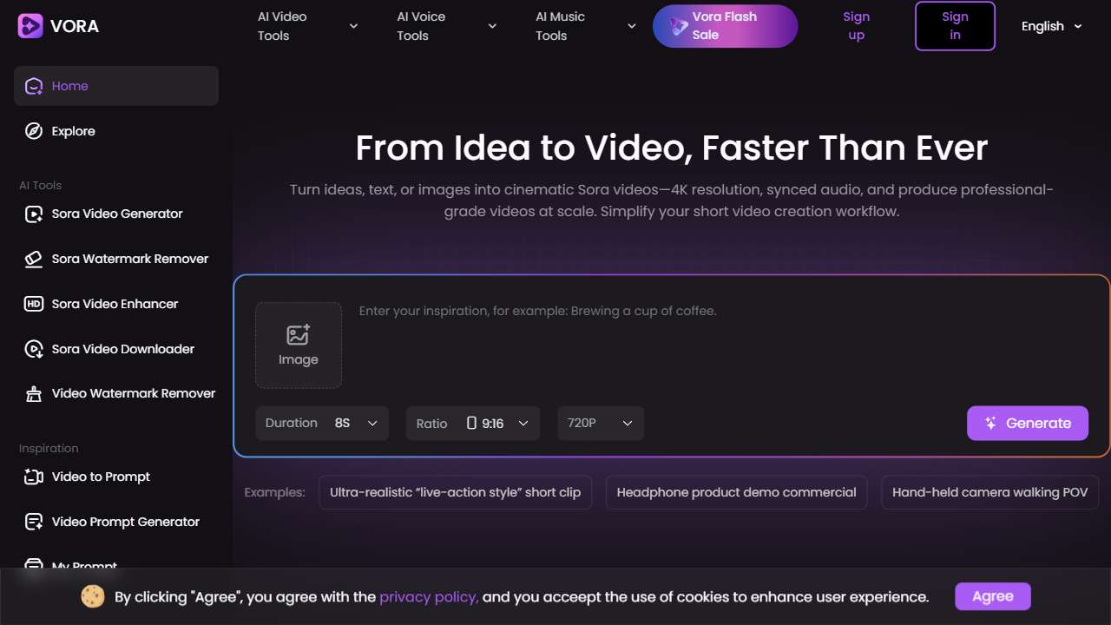Open the Explore page

[73, 131]
